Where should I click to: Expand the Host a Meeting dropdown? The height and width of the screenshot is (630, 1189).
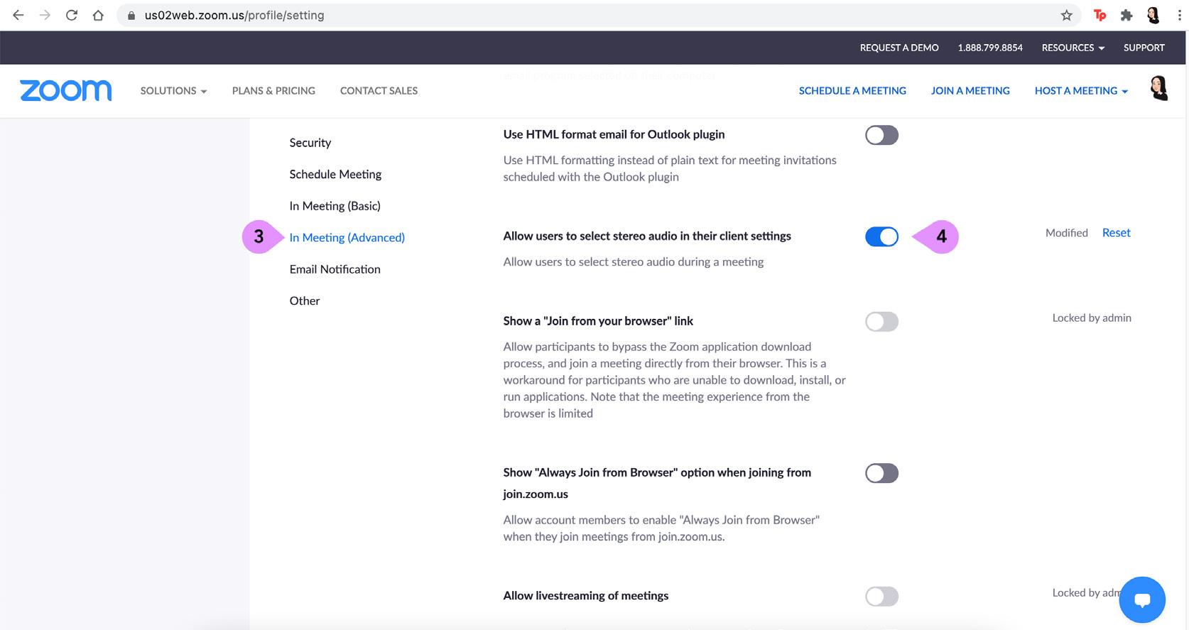pyautogui.click(x=1081, y=91)
